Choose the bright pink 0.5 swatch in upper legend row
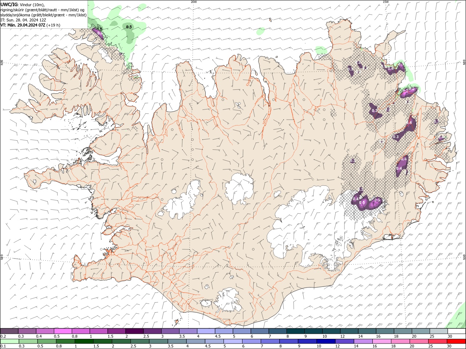Viewport: 466px width, 349px height. tap(63, 331)
